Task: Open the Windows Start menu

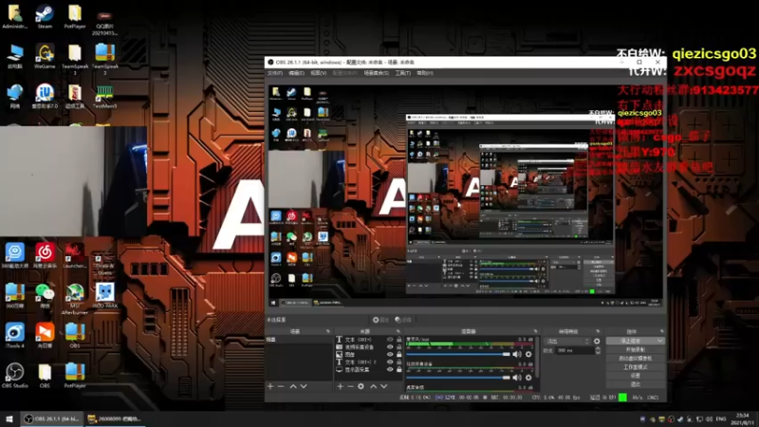Action: point(9,418)
